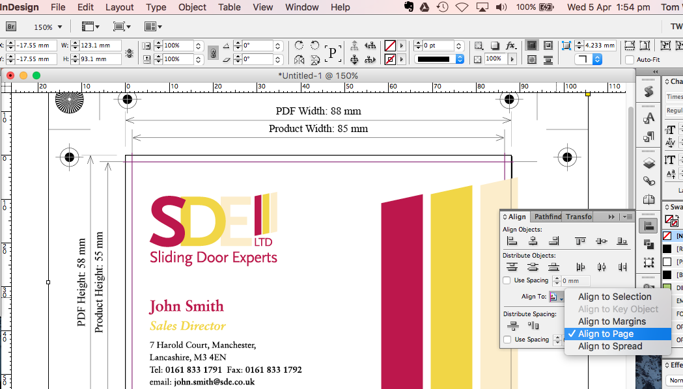This screenshot has width=683, height=389.
Task: Rotate selection 90° anticlockwise
Action: [315, 46]
